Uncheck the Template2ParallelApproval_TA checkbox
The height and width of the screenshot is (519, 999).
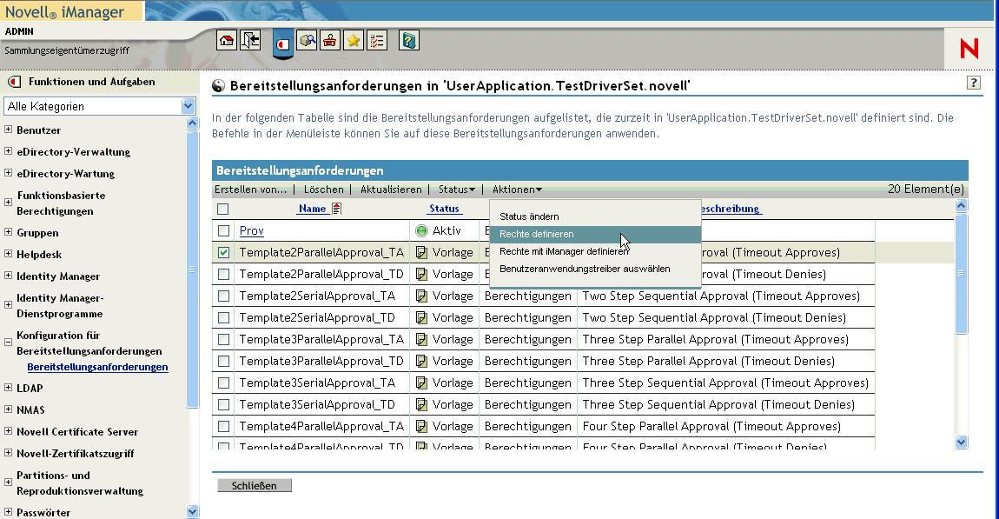click(224, 253)
